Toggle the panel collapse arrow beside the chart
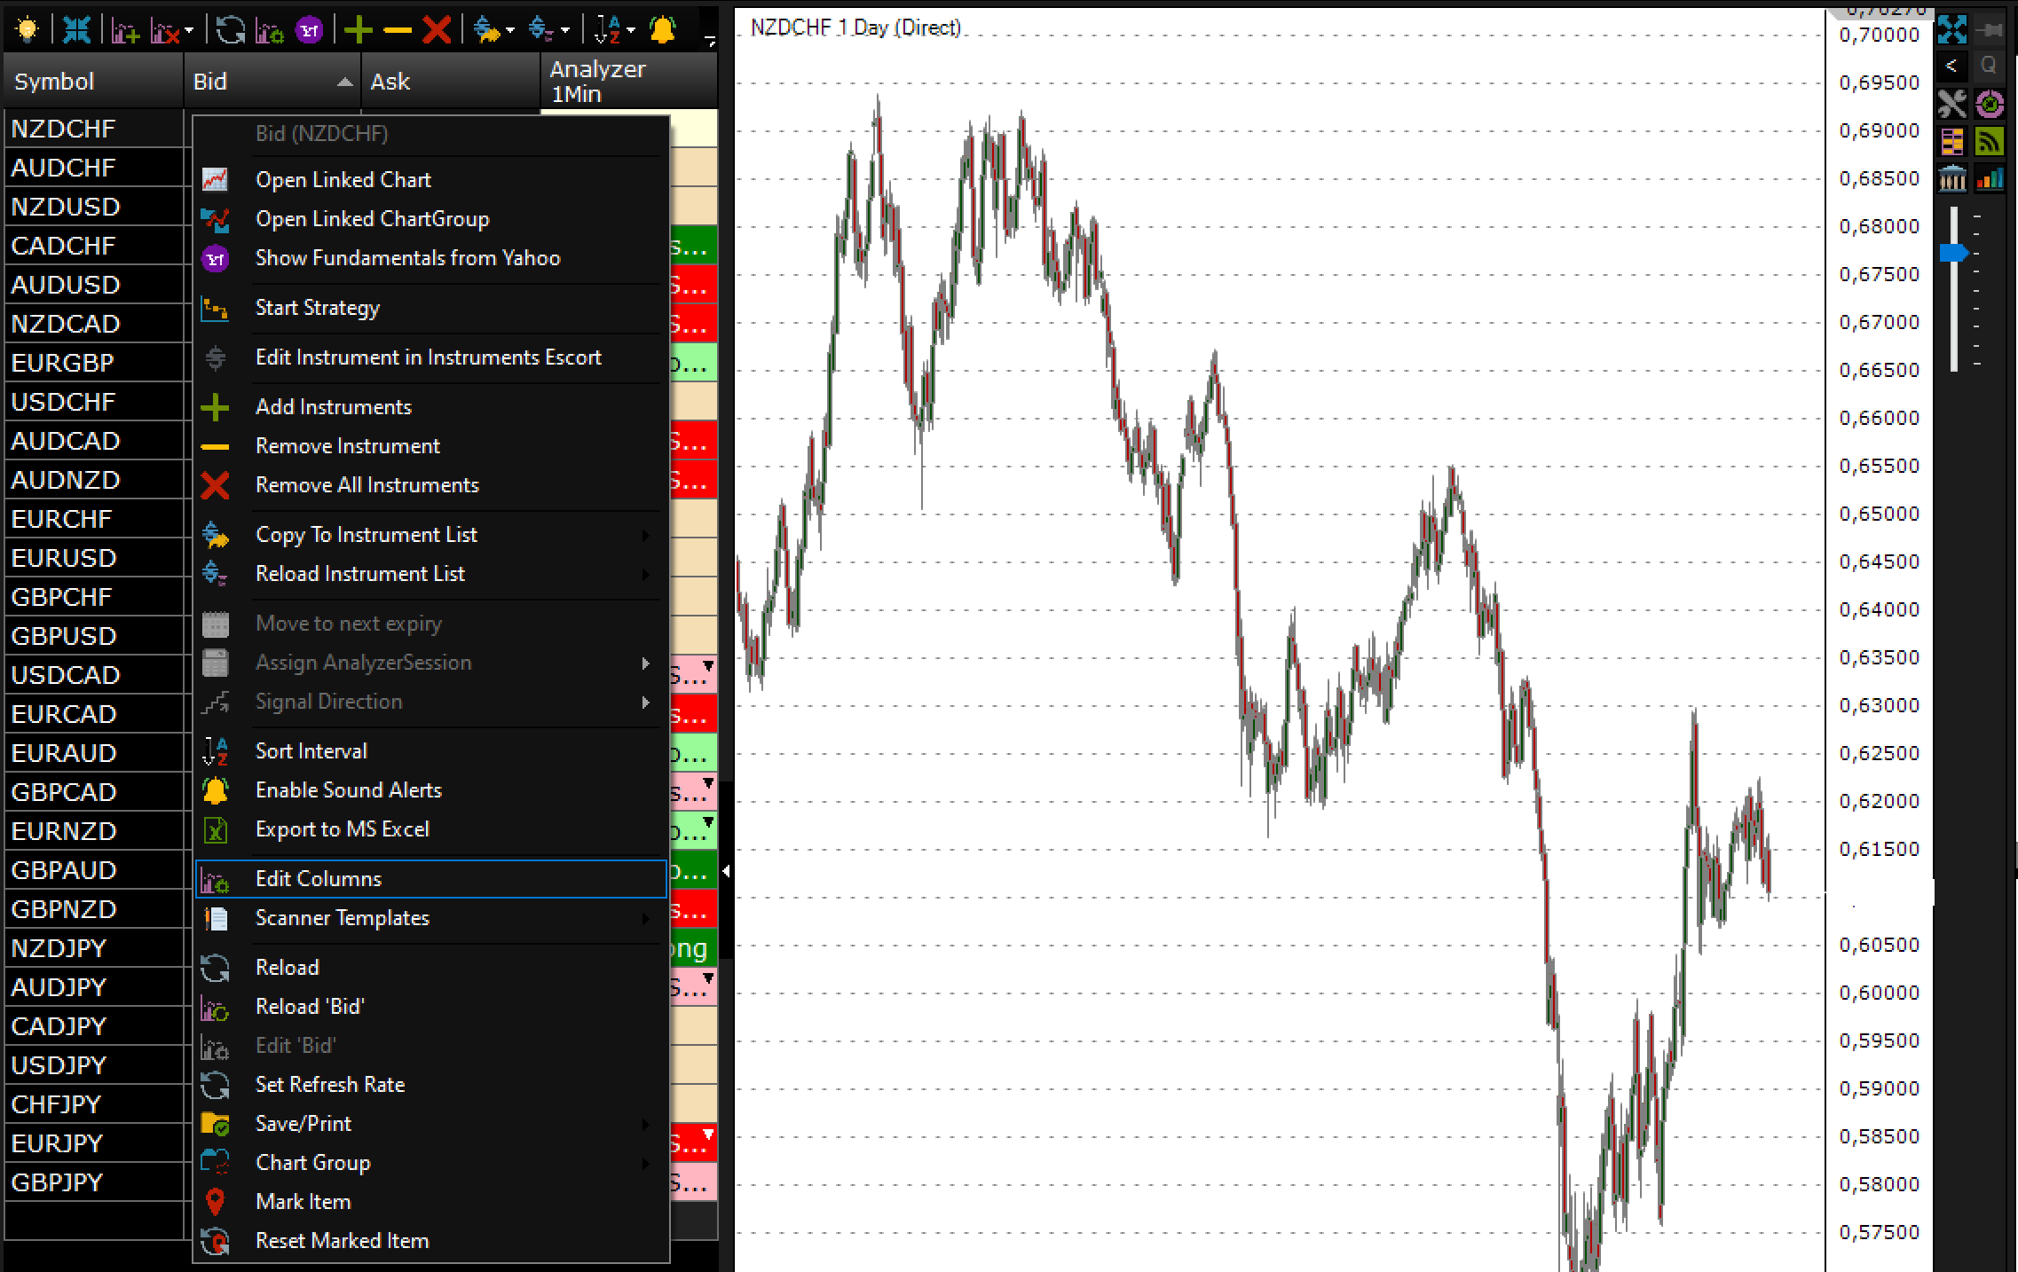The height and width of the screenshot is (1272, 2018). 726,871
